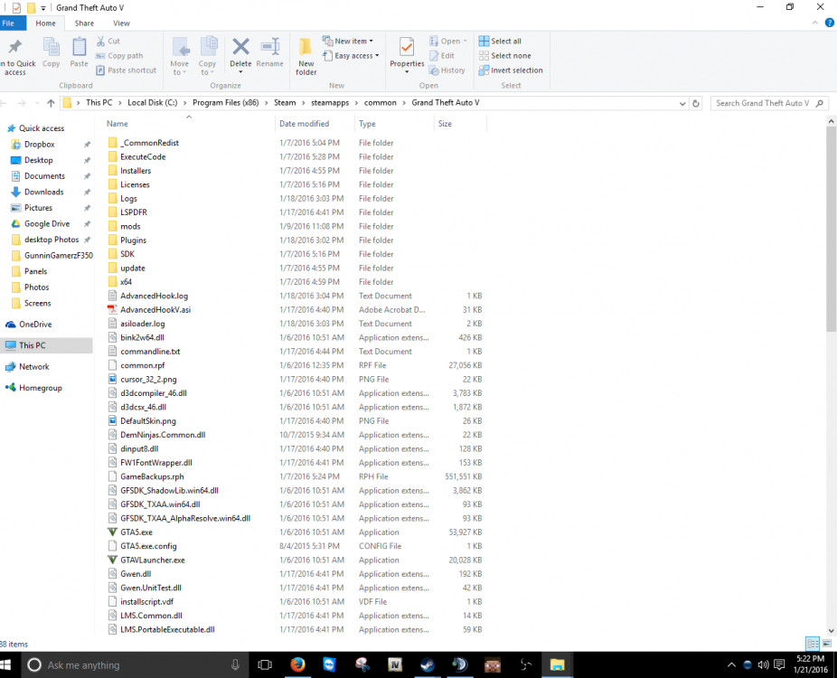Viewport: 837px width, 678px height.
Task: Switch to large icons view in status bar
Action: pyautogui.click(x=827, y=644)
